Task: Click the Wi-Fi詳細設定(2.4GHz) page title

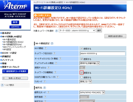Action: tap(53, 8)
